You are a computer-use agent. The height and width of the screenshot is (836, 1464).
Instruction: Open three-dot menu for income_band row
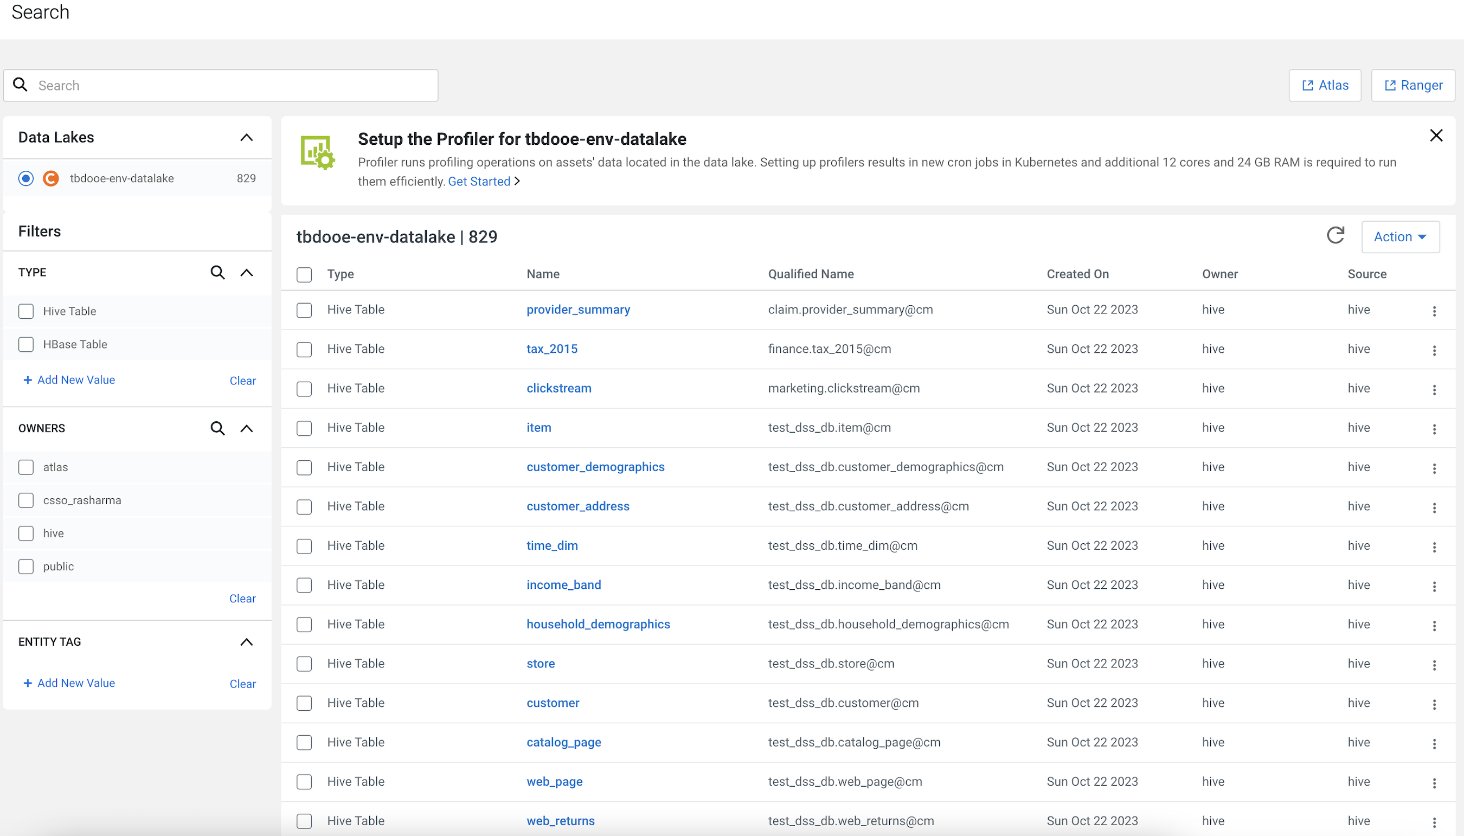(1434, 586)
